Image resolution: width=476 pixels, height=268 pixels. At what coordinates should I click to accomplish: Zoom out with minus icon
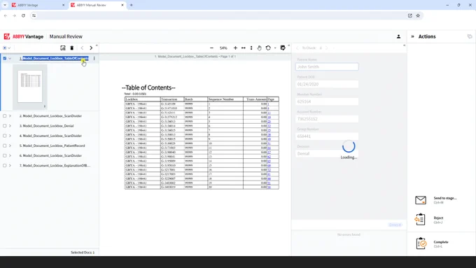point(211,48)
